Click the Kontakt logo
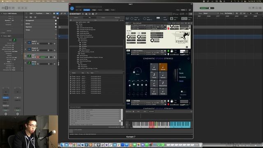The width and height of the screenshot is (263, 148). (75, 14)
